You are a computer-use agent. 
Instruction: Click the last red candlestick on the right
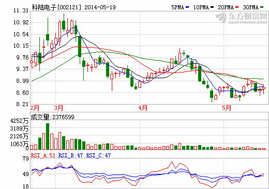264,88
